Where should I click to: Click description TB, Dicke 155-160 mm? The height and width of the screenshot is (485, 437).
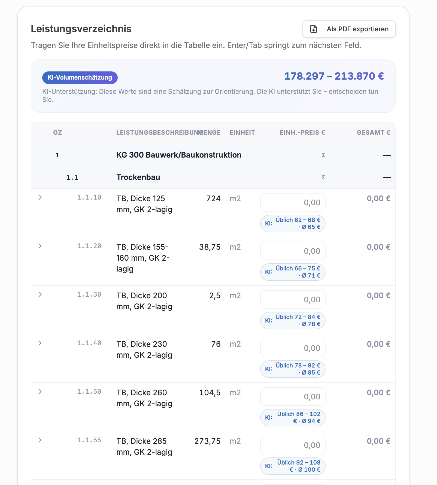pyautogui.click(x=143, y=258)
